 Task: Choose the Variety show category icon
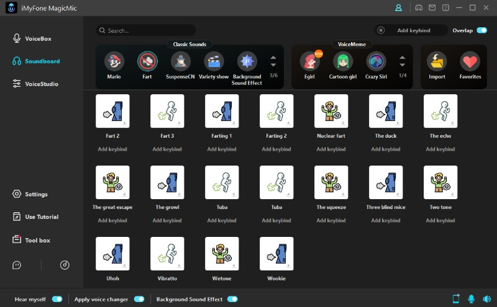click(214, 61)
